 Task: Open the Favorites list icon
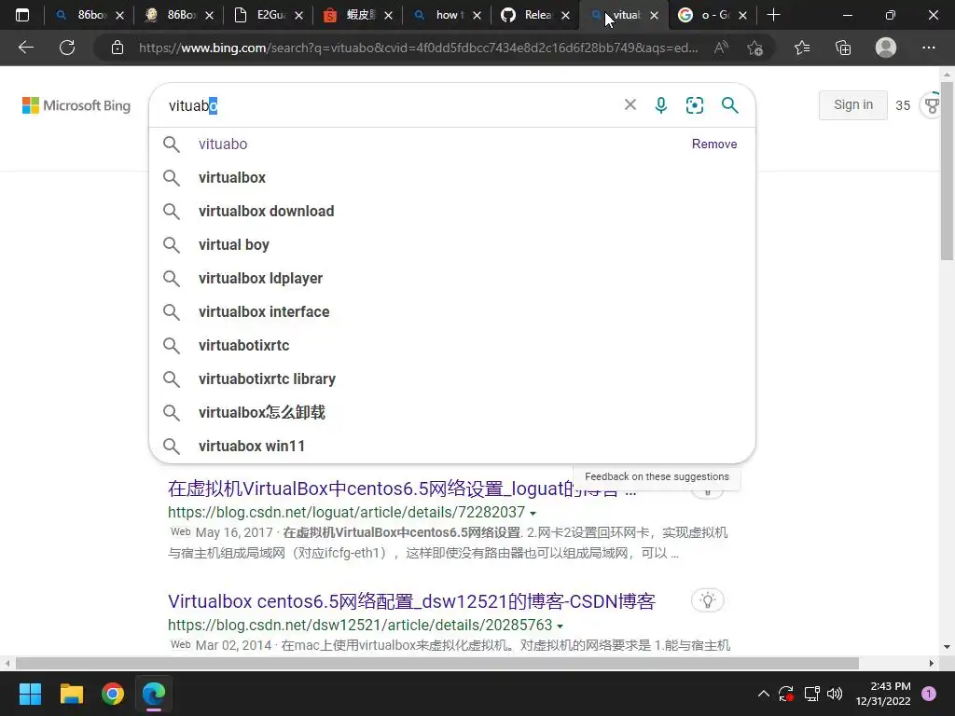click(x=802, y=48)
